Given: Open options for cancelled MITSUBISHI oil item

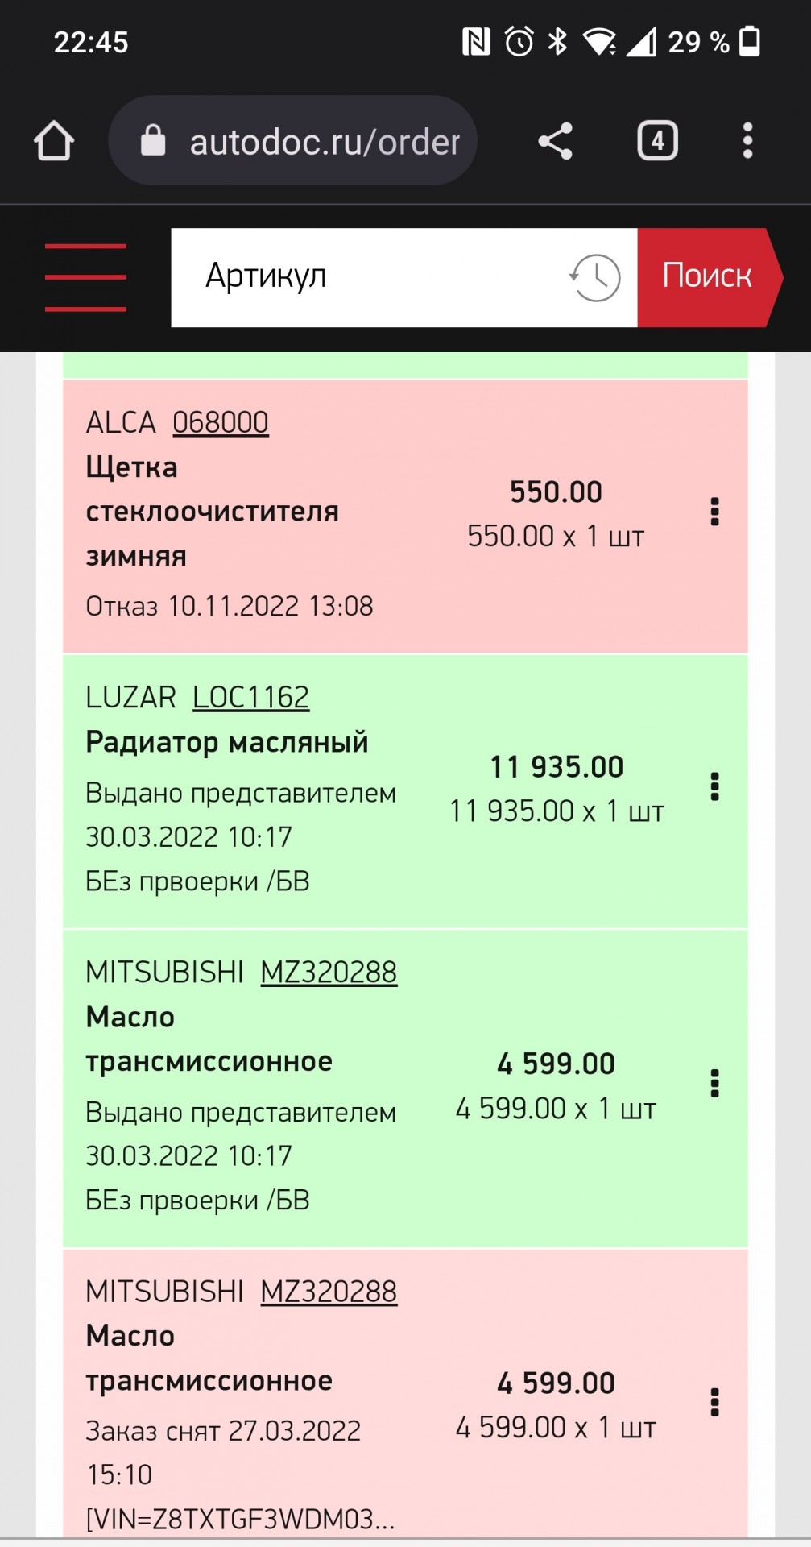Looking at the screenshot, I should [714, 1403].
